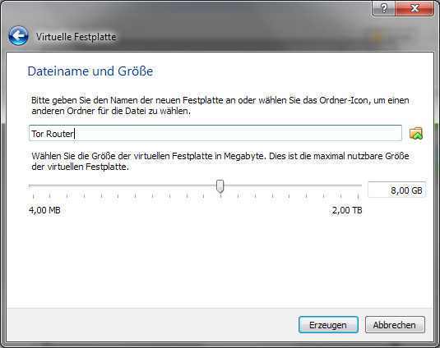The width and height of the screenshot is (440, 348).
Task: Close the Virtuelle Festplatte dialog
Action: [415, 8]
